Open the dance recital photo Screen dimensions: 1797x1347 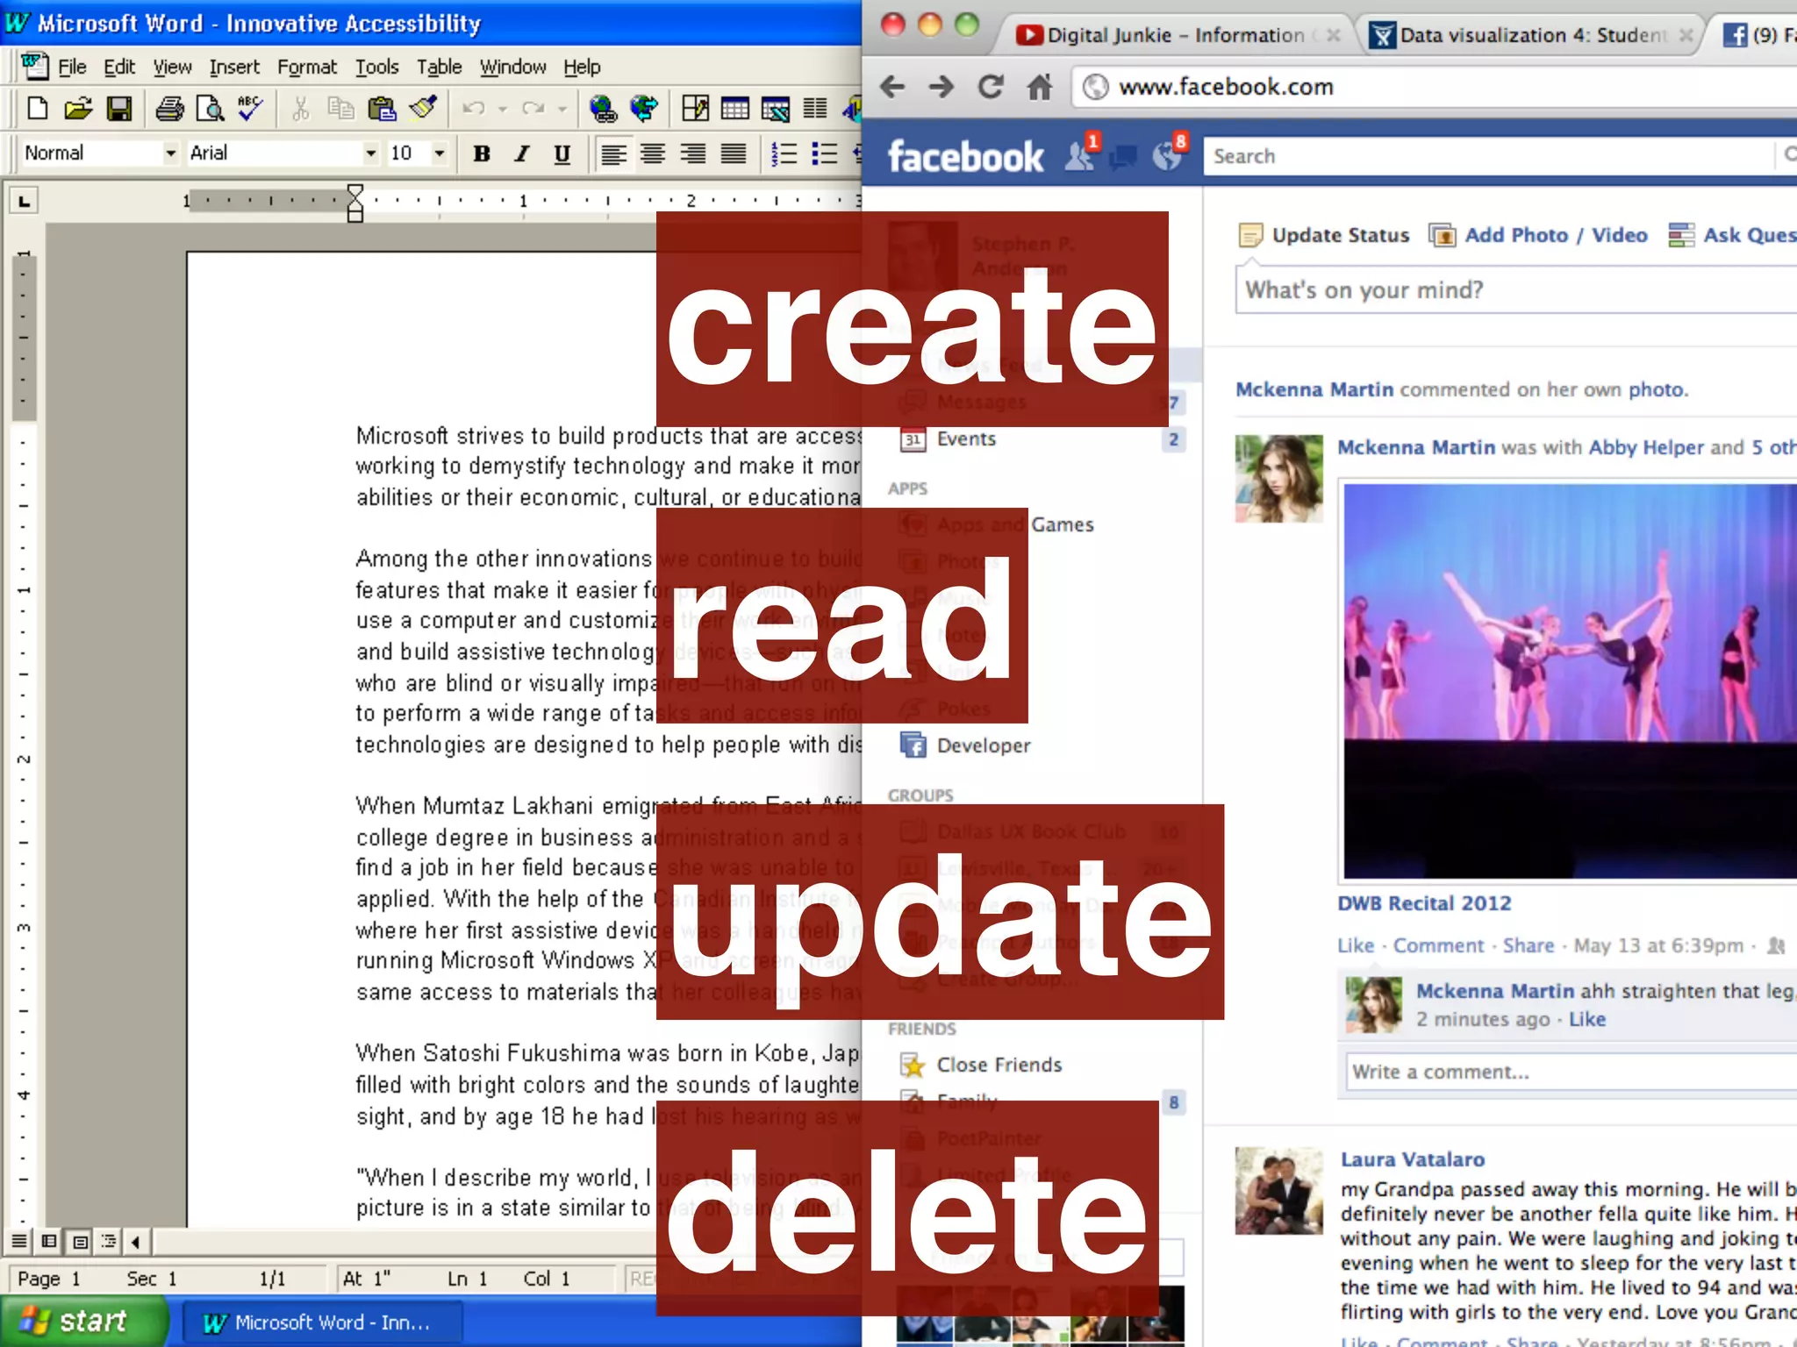coord(1570,681)
